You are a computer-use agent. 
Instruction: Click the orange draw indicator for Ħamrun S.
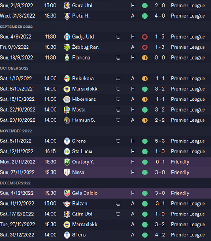pos(145,120)
